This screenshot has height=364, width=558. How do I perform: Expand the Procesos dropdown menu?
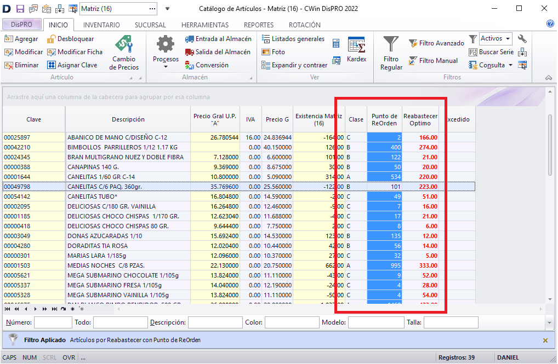[166, 59]
